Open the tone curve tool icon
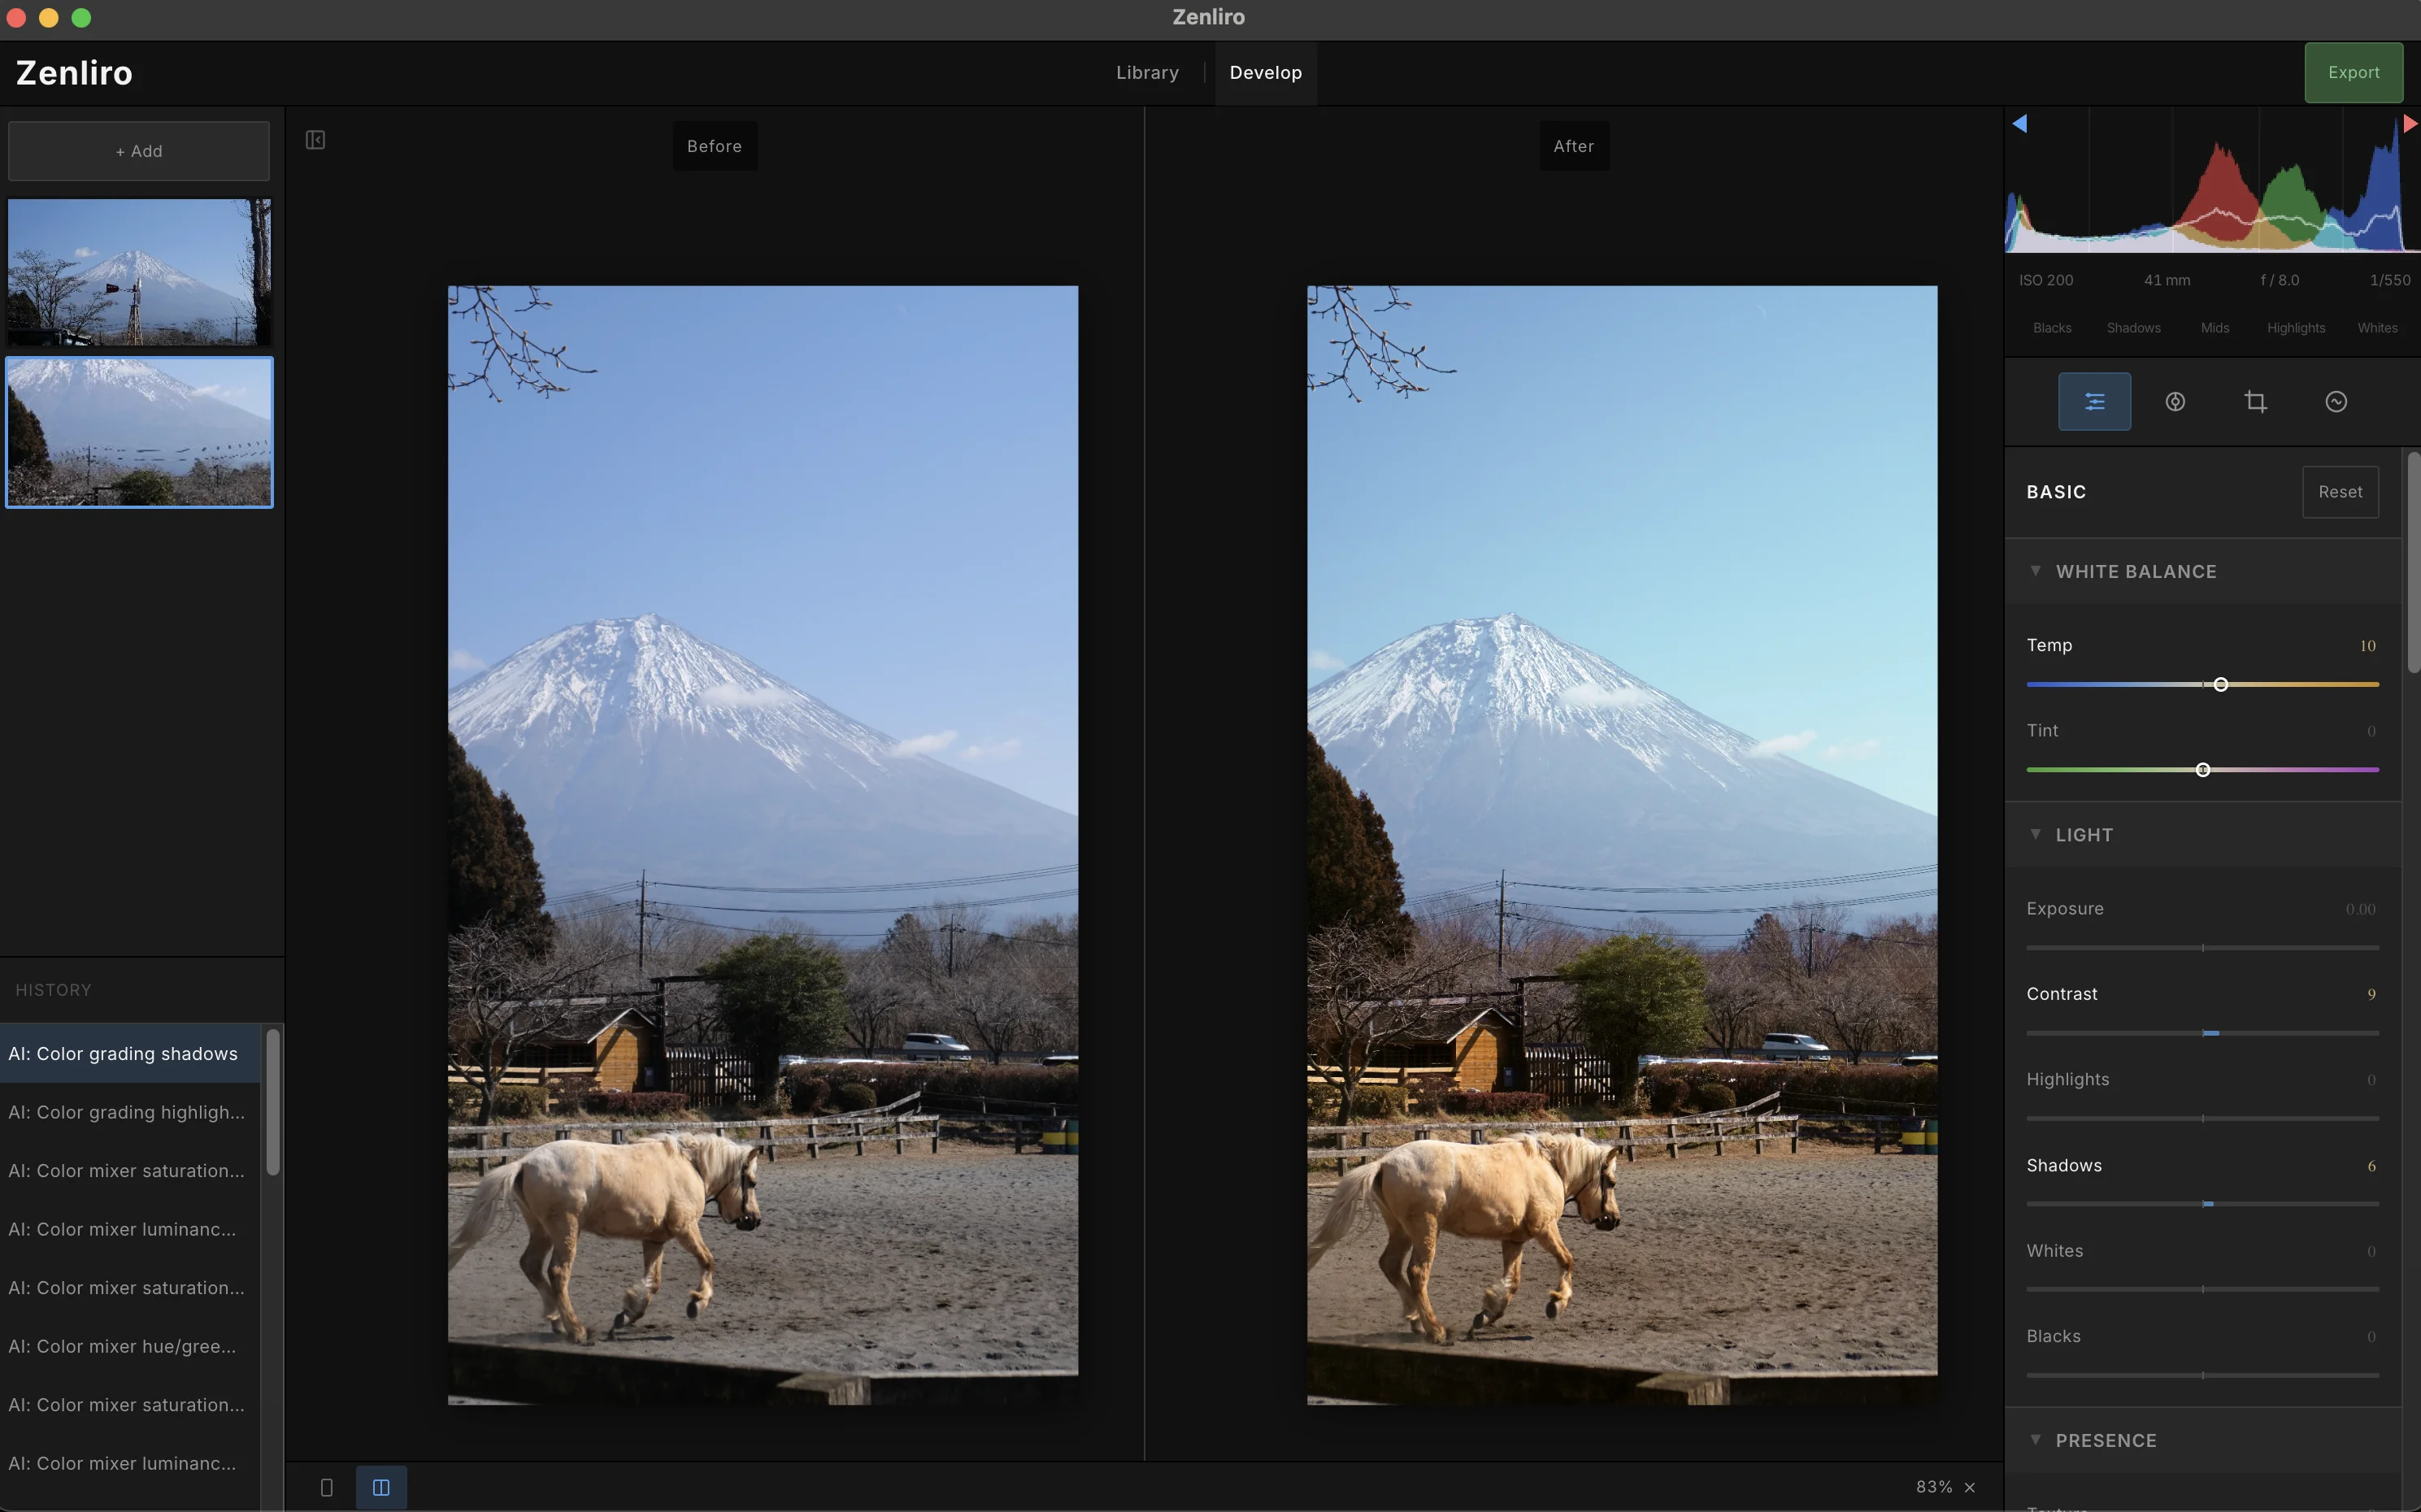The width and height of the screenshot is (2421, 1512). pyautogui.click(x=2336, y=402)
